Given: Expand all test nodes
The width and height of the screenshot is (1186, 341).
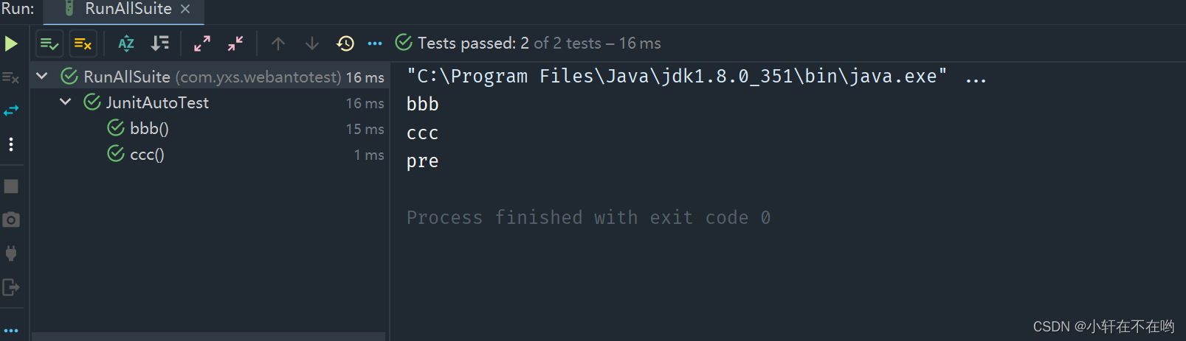Looking at the screenshot, I should click(x=201, y=43).
